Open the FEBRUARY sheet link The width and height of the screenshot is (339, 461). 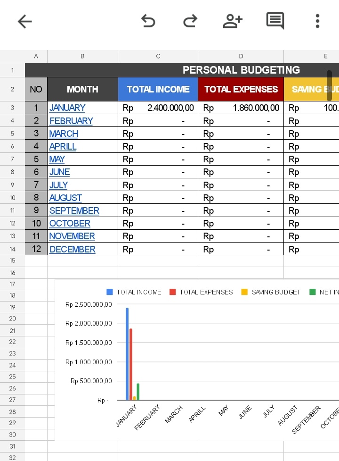tap(71, 121)
